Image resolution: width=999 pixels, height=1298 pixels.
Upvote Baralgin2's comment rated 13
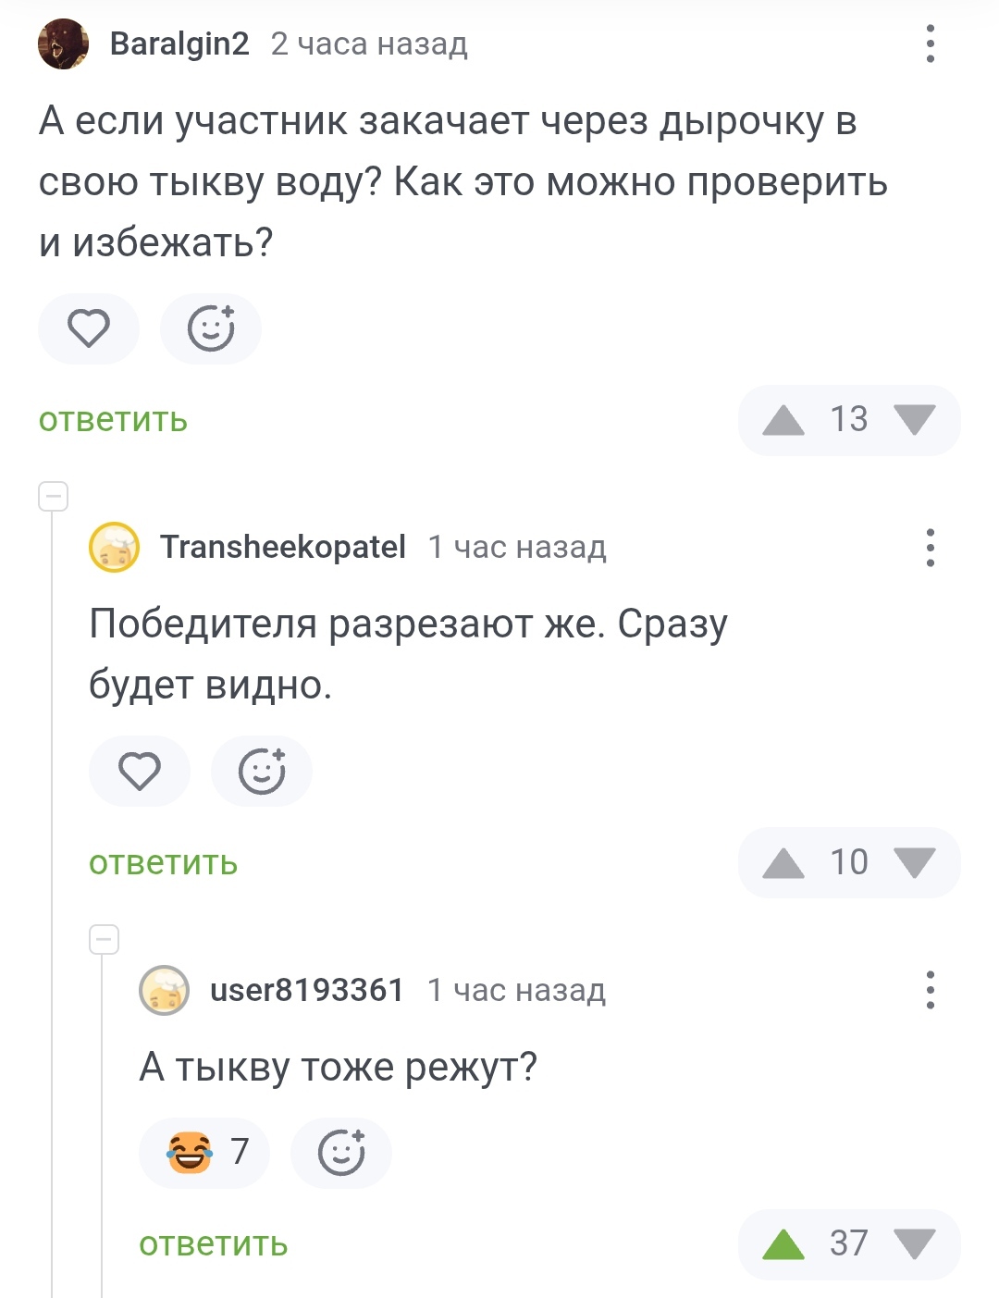click(x=783, y=421)
